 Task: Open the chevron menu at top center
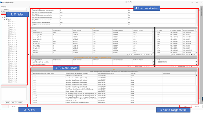tap(130, 2)
